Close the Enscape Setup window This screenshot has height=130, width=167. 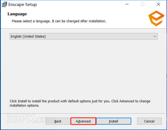click(158, 4)
